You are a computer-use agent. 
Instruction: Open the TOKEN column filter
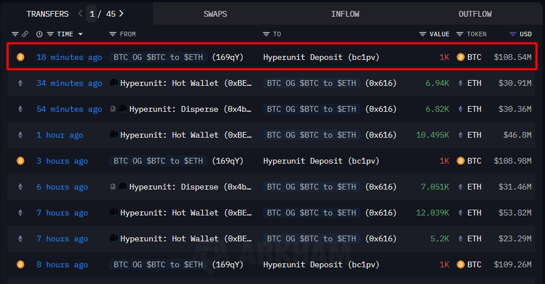[460, 34]
